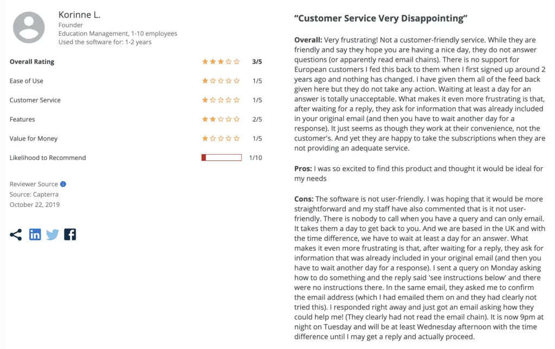Share the review on Twitter
555x349 pixels.
click(53, 234)
